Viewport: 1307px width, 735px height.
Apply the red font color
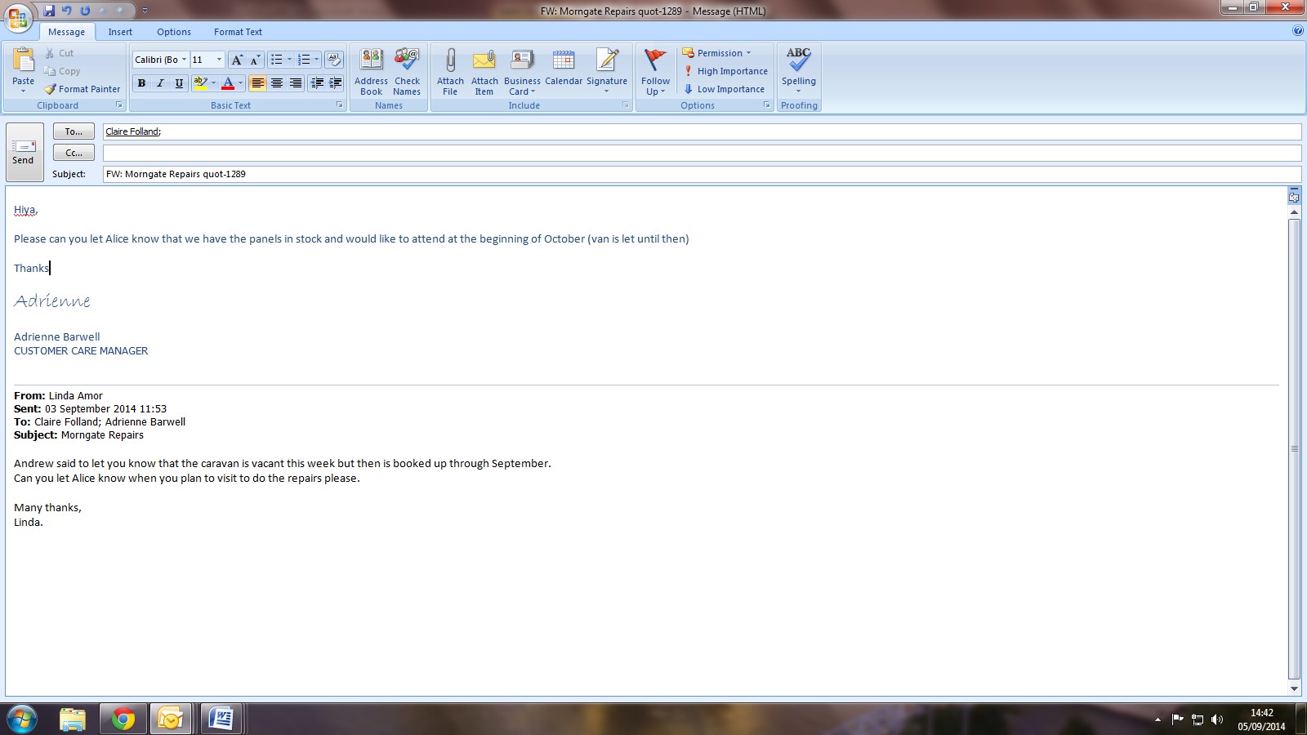coord(228,83)
